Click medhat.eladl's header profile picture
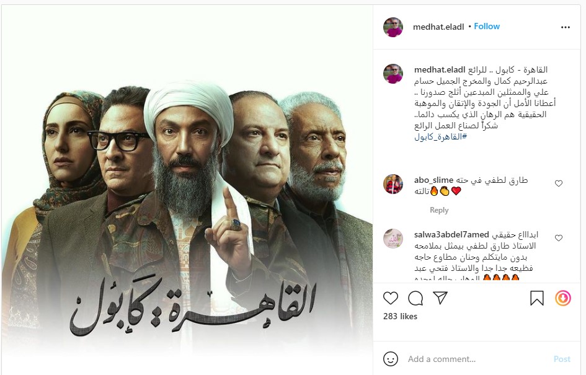The image size is (586, 375). (x=393, y=27)
